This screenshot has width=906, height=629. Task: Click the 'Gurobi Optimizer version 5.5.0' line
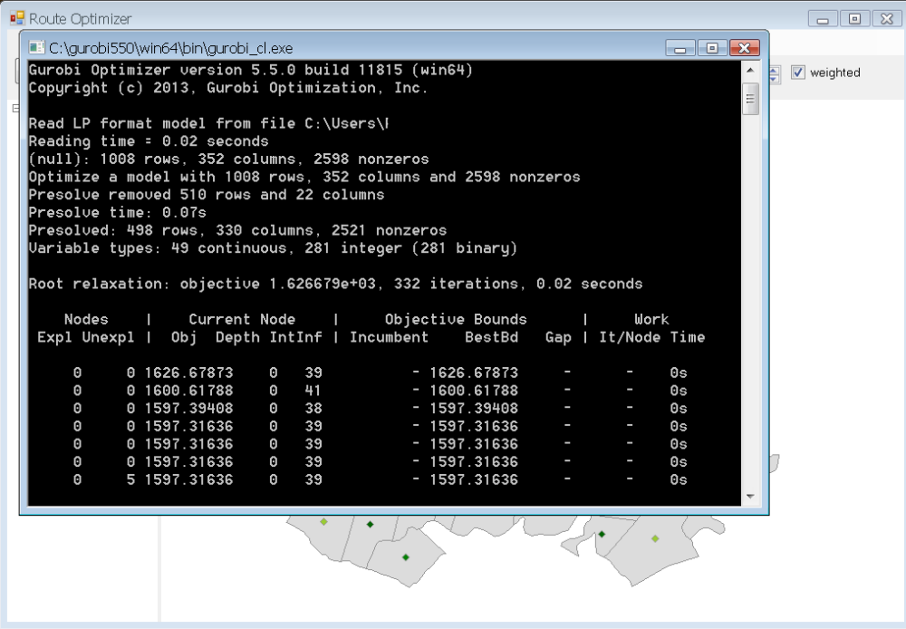pyautogui.click(x=251, y=70)
